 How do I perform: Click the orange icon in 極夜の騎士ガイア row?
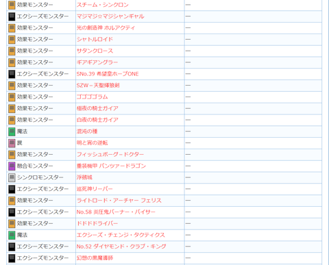12,108
